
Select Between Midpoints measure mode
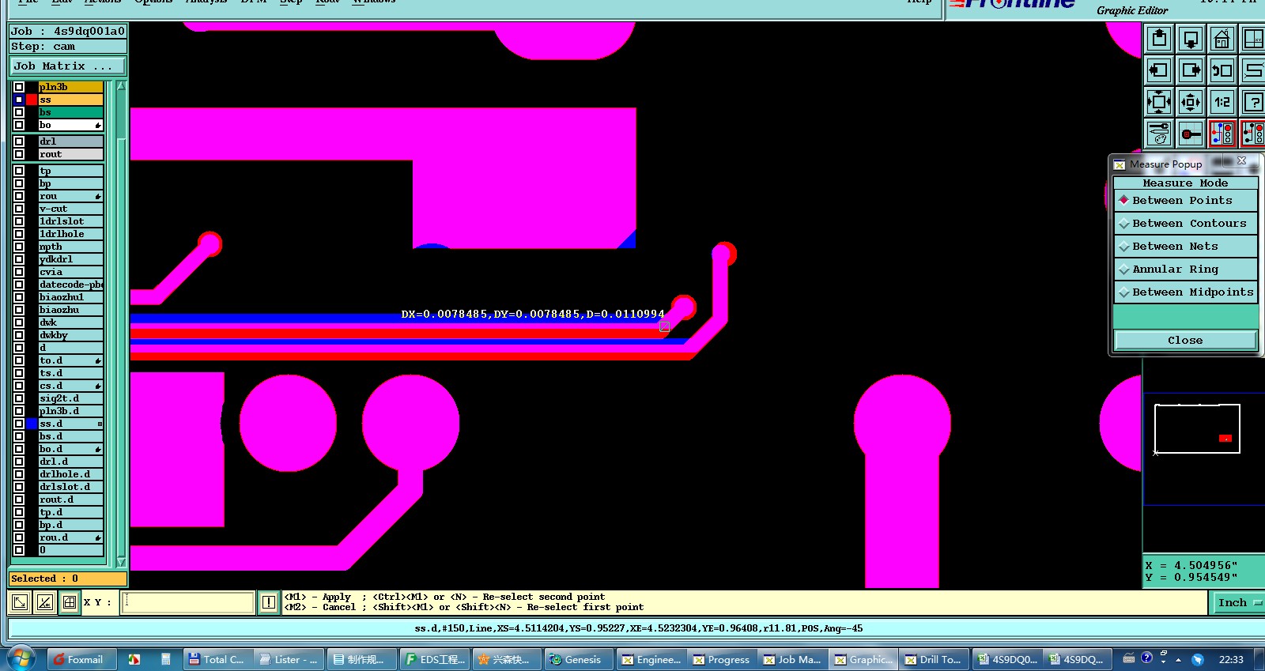1185,292
